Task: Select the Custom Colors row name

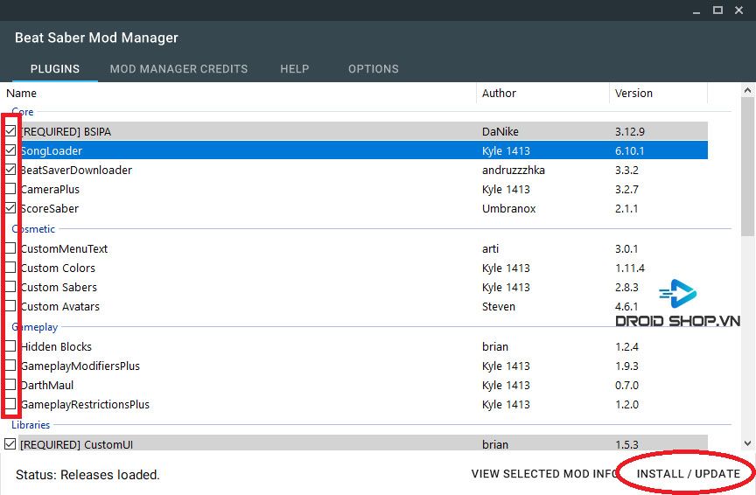Action: (58, 268)
